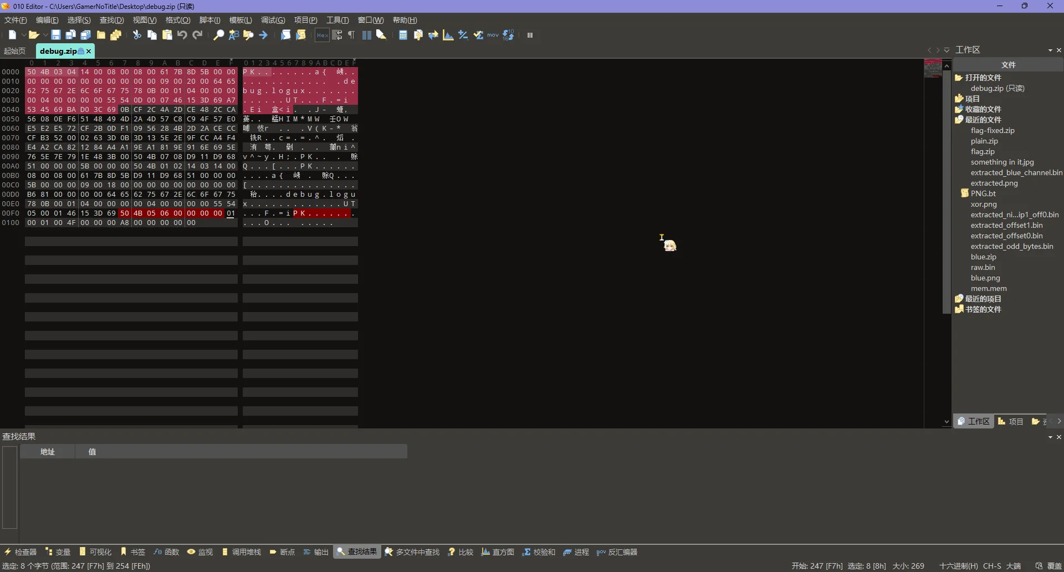The height and width of the screenshot is (572, 1064).
Task: Open the Calculator tool icon
Action: point(403,35)
